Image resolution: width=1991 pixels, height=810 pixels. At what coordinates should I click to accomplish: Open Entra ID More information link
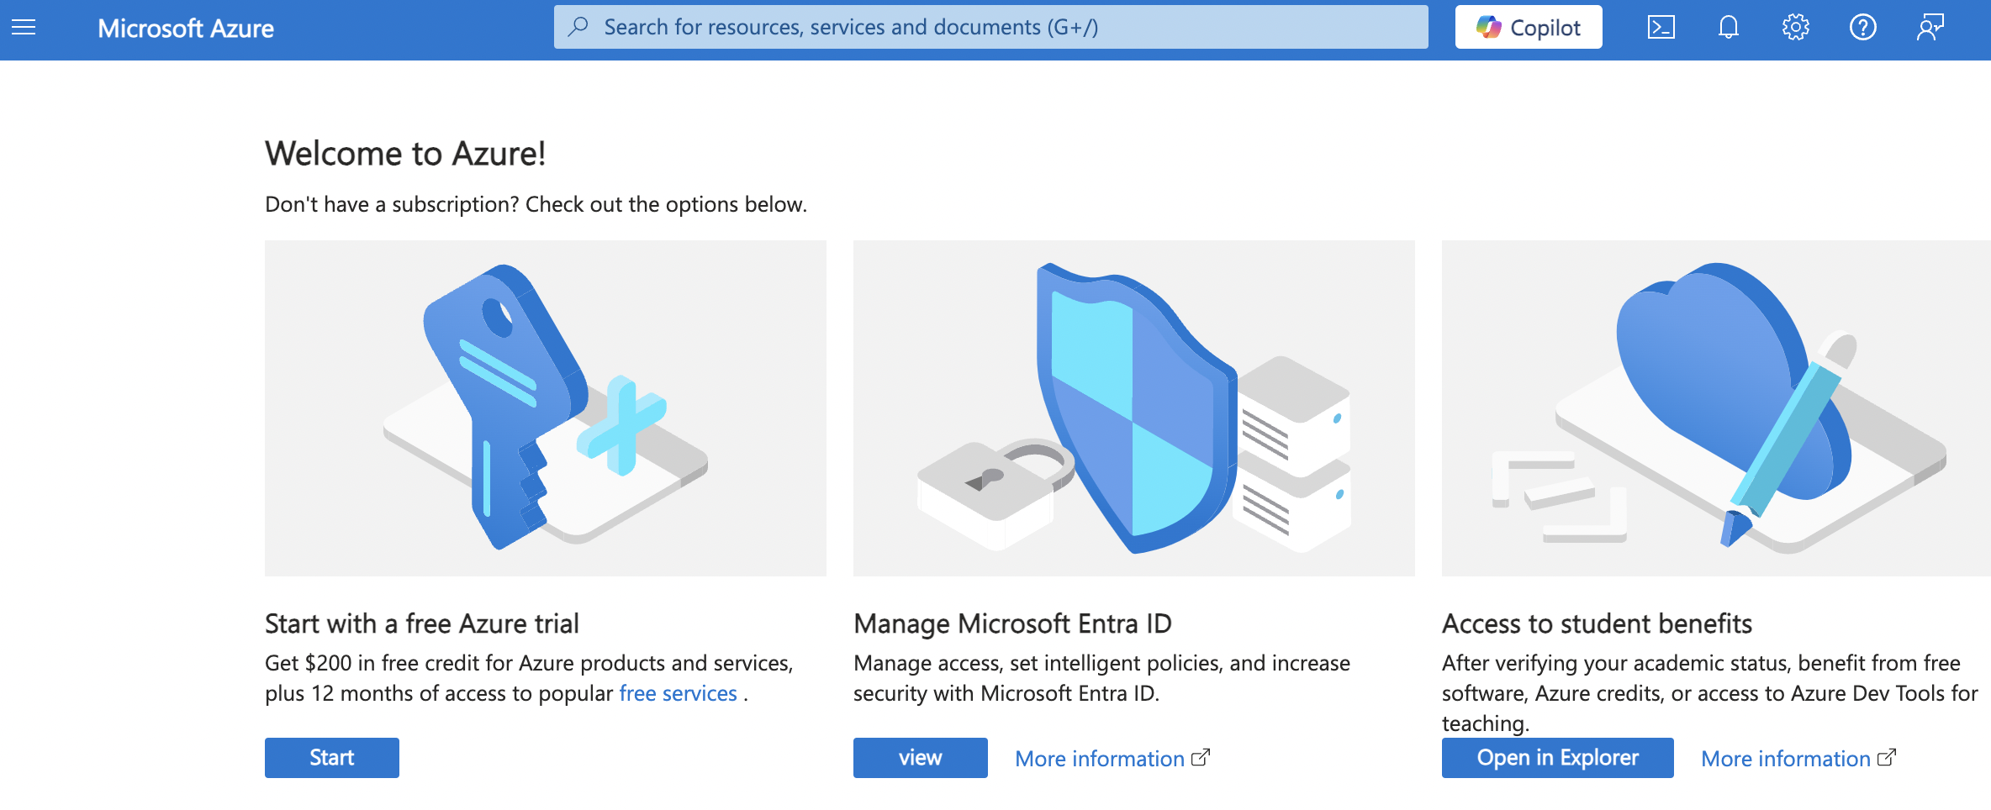[x=1112, y=759]
